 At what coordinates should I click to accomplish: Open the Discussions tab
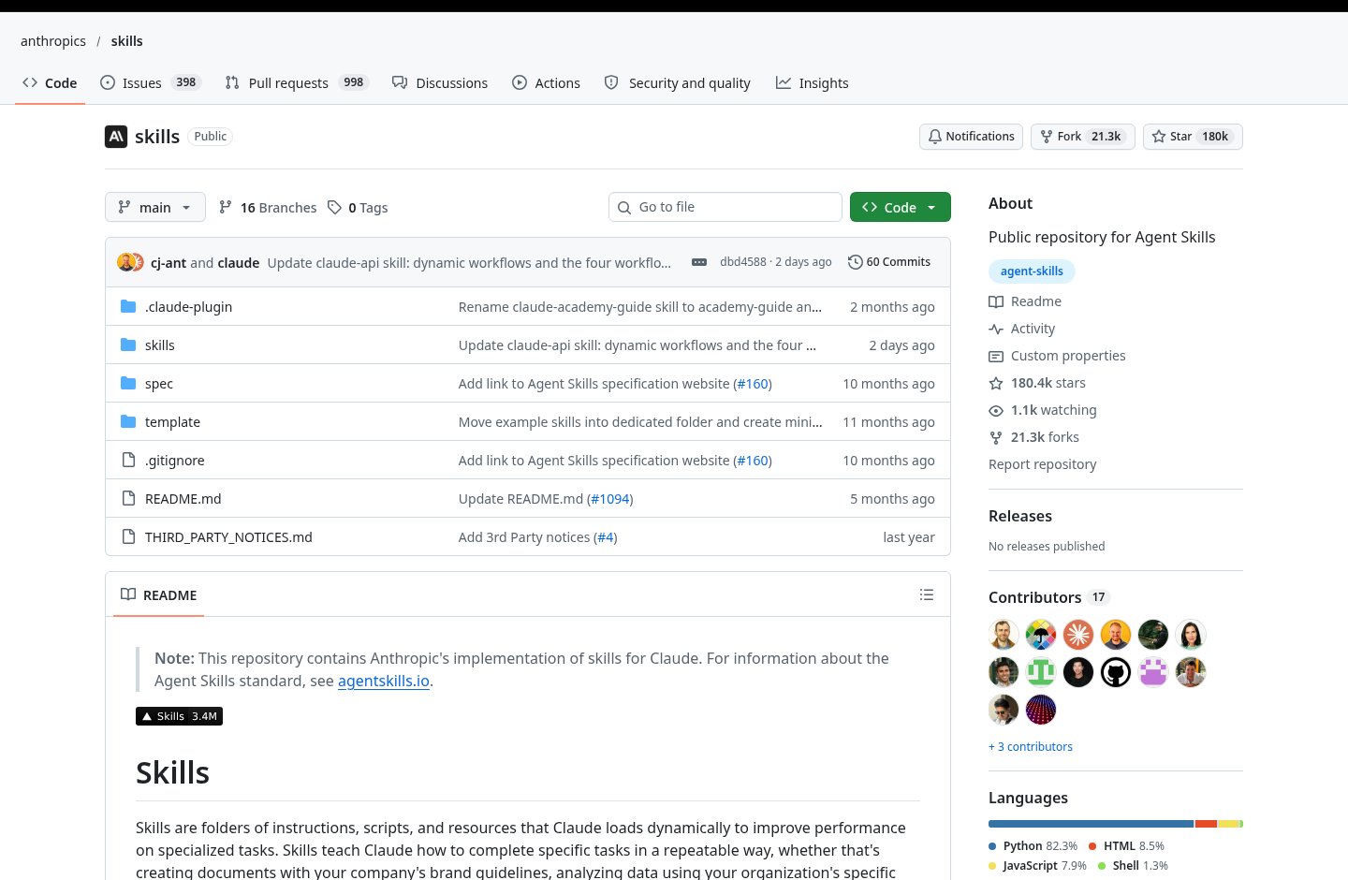click(x=440, y=82)
